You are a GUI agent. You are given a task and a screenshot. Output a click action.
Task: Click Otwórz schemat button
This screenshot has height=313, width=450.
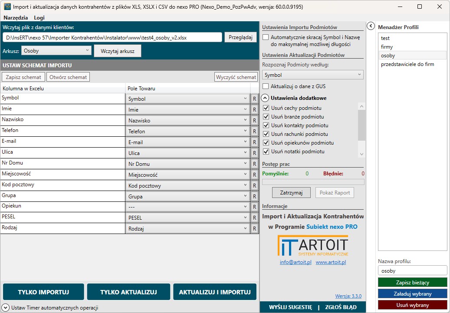[x=68, y=77]
